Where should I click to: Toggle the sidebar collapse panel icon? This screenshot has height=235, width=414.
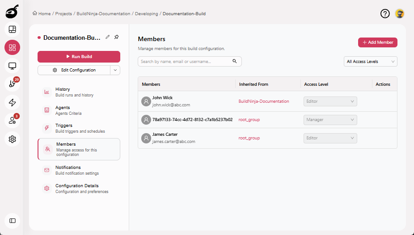(12, 221)
